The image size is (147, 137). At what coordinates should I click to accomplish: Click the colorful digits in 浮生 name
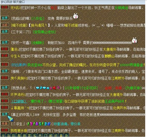point(39,124)
